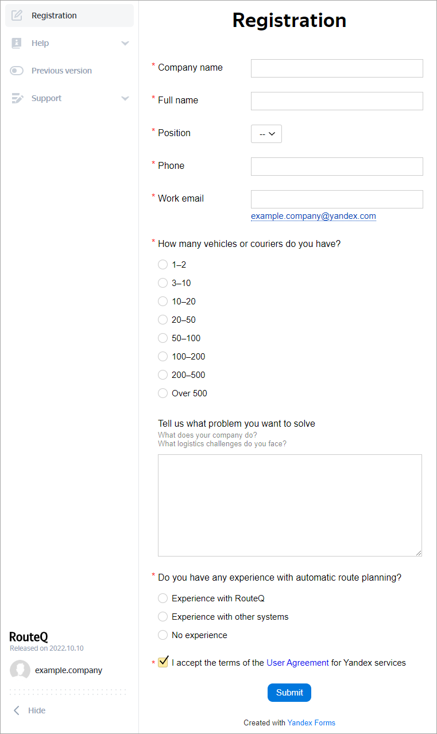The width and height of the screenshot is (437, 734).
Task: Click the user avatar icon
Action: [20, 670]
